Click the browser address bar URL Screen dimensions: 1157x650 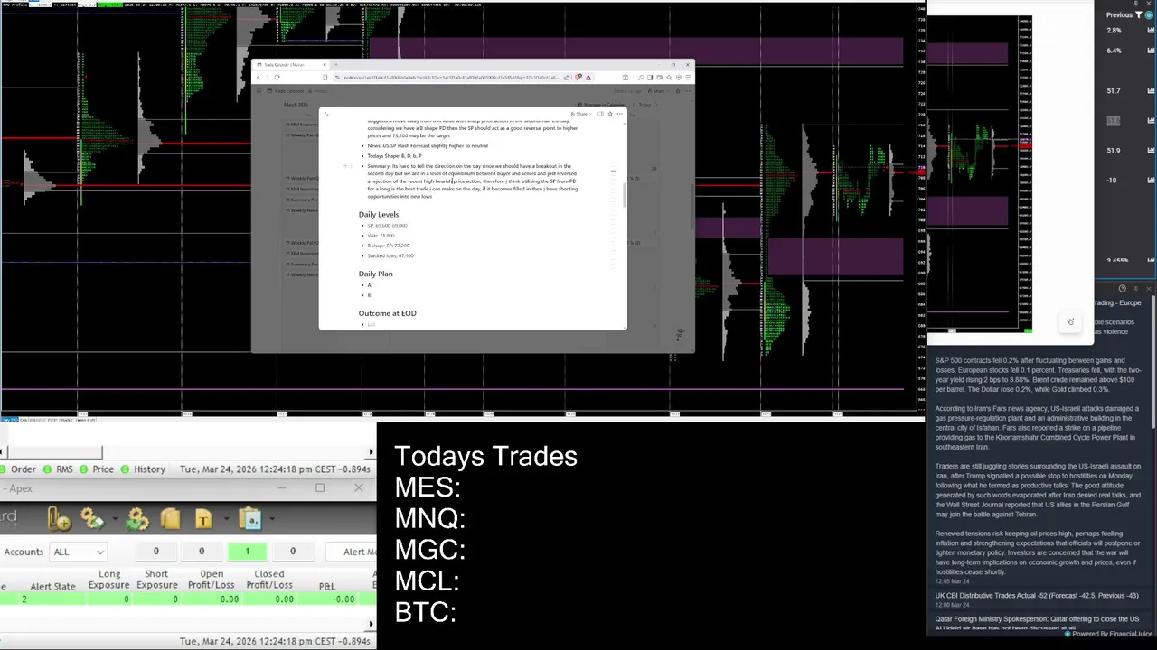[x=451, y=77]
